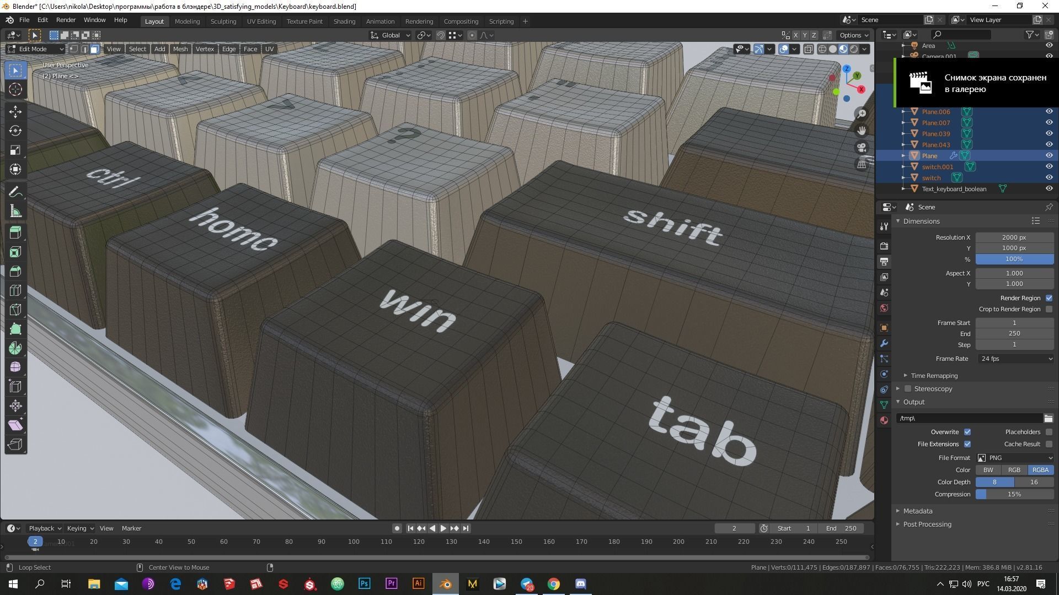
Task: Activate the Move tool
Action: [15, 111]
